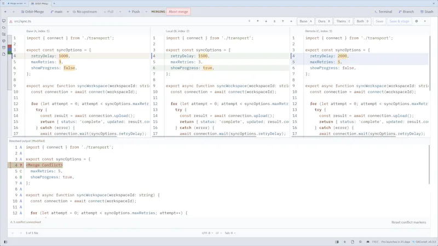Add a new tab with plus button
438x246 pixels.
point(54,4)
